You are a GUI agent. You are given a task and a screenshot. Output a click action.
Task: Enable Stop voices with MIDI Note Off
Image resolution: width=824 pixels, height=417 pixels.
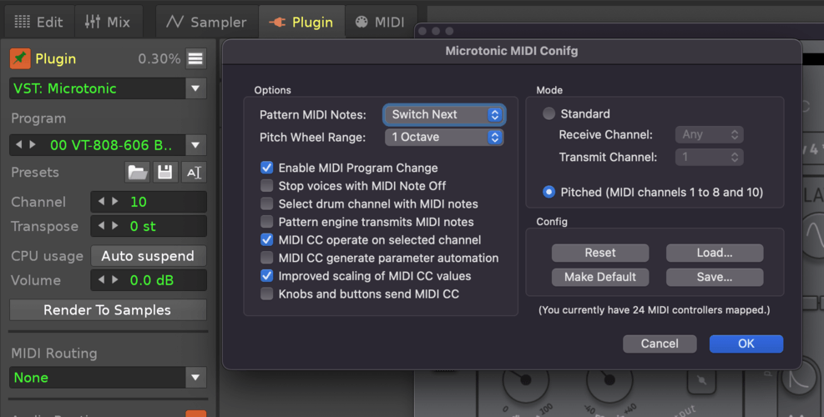(267, 186)
